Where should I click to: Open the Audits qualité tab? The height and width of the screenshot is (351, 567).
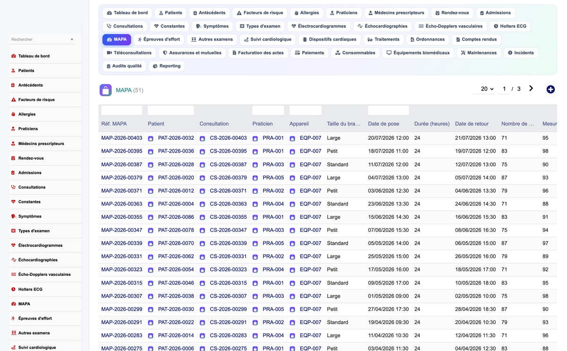pyautogui.click(x=124, y=66)
